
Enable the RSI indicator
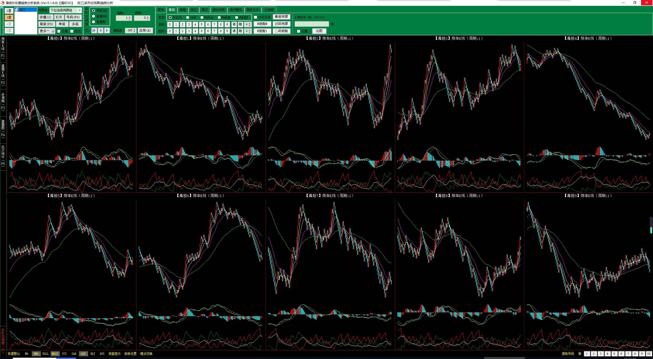(102, 354)
